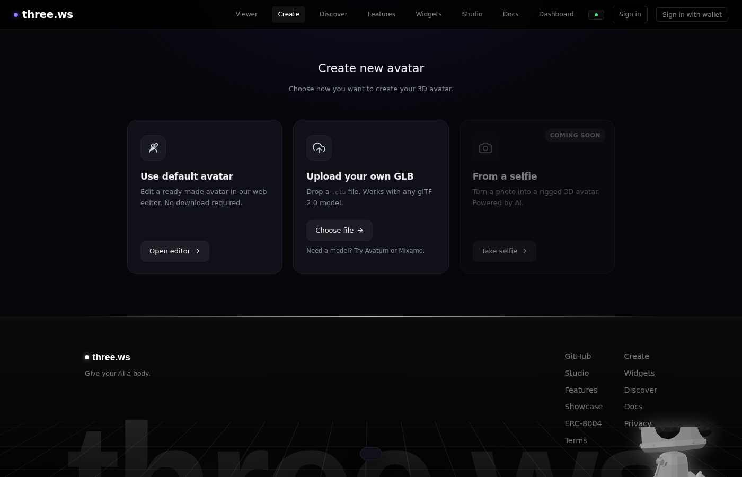742x477 pixels.
Task: Click the 3D robot avatar widget
Action: point(674,452)
